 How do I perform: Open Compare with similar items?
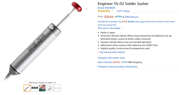point(111,58)
